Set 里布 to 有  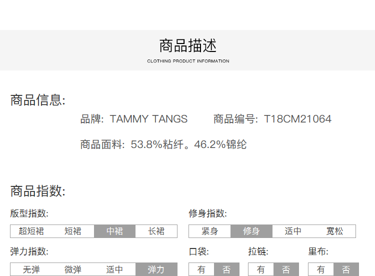pyautogui.click(x=321, y=269)
